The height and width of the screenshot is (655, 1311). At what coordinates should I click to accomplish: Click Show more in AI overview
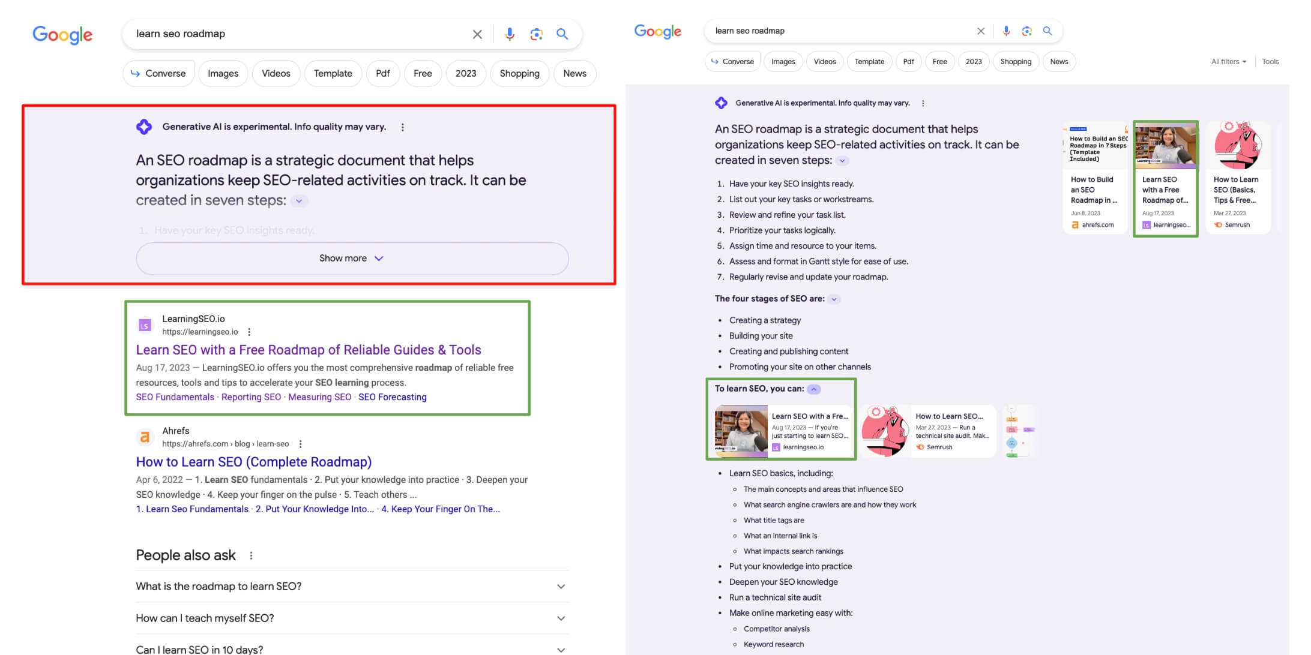pyautogui.click(x=352, y=259)
